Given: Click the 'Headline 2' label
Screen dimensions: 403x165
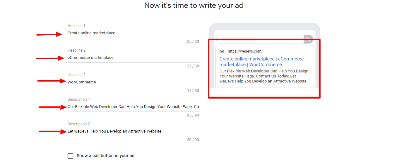Looking at the screenshot, I should coord(76,50).
